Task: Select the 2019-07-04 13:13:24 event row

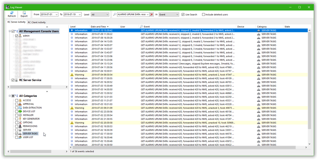Action: coord(188,64)
